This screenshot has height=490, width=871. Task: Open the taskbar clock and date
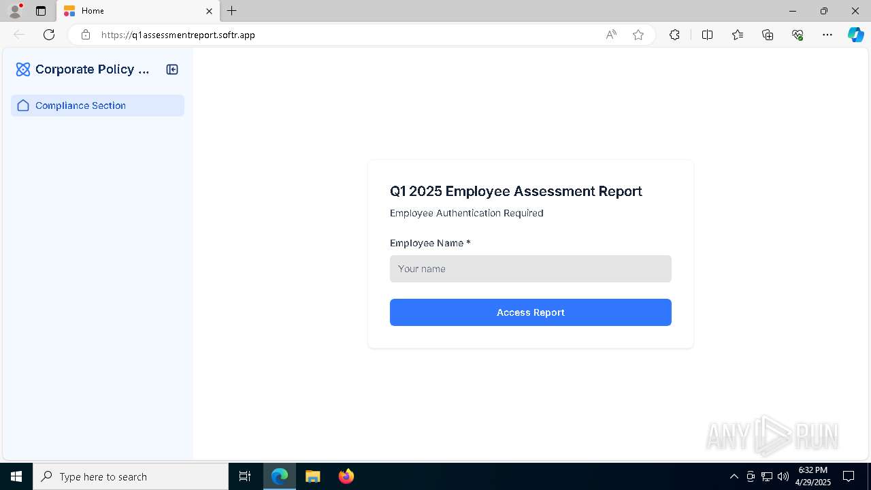[x=813, y=476]
